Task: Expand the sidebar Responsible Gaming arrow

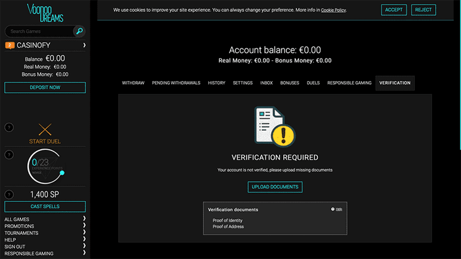Action: [84, 252]
